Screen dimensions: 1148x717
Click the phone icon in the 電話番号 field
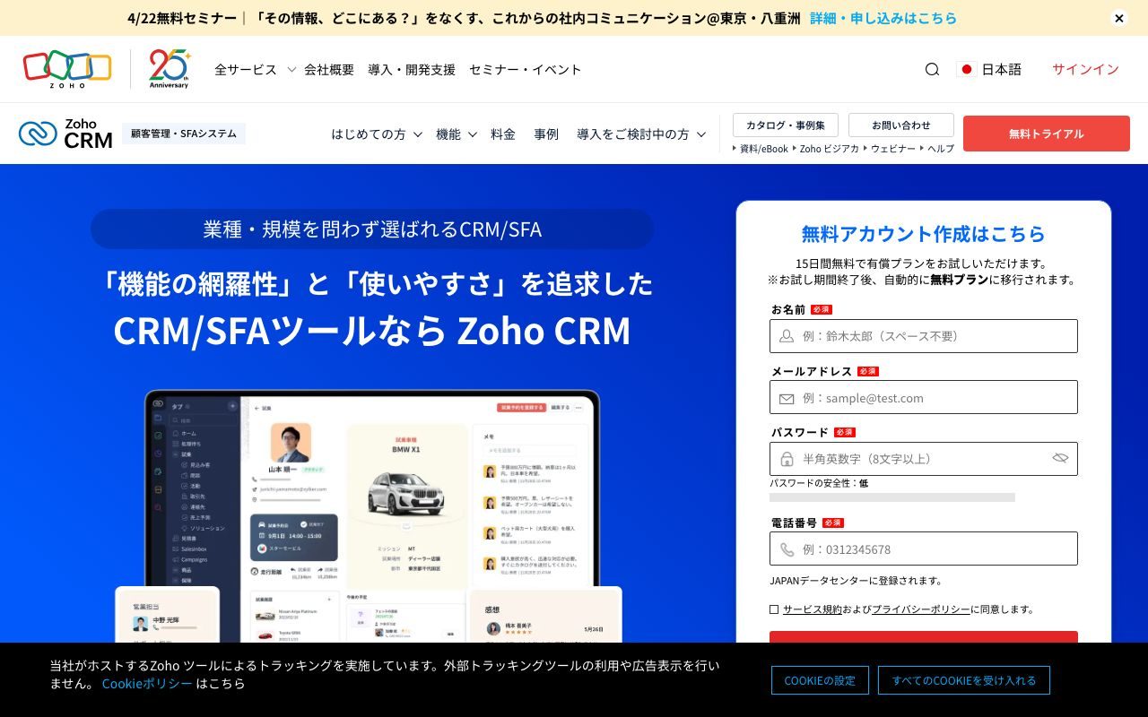point(785,549)
